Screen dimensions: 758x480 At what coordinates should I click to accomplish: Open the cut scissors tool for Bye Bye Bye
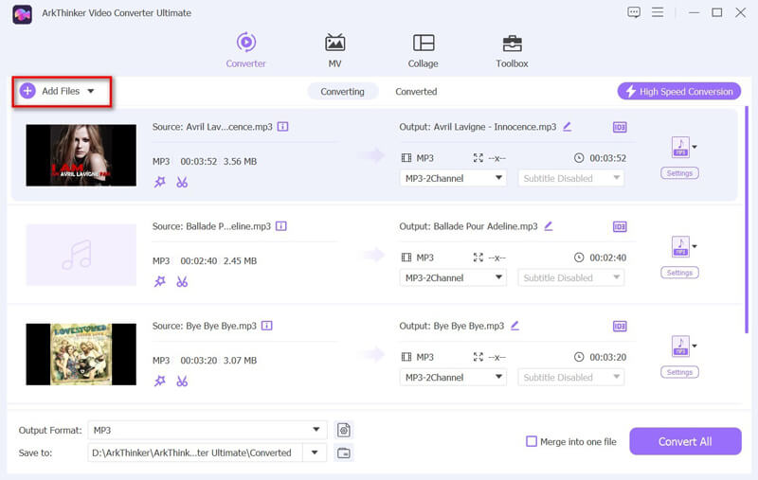click(182, 381)
